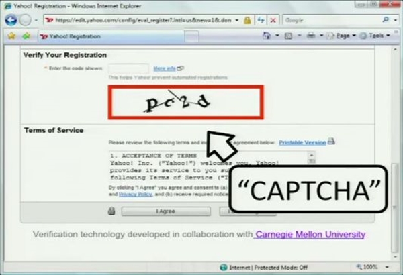403x275 pixels.
Task: Click the Add to Favorites icon
Action: coord(26,36)
